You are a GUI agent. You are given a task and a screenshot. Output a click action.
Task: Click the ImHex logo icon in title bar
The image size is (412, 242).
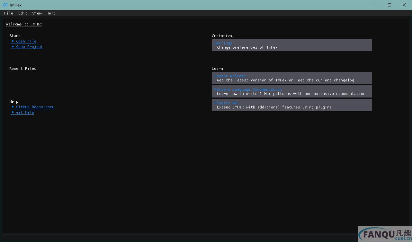point(5,5)
